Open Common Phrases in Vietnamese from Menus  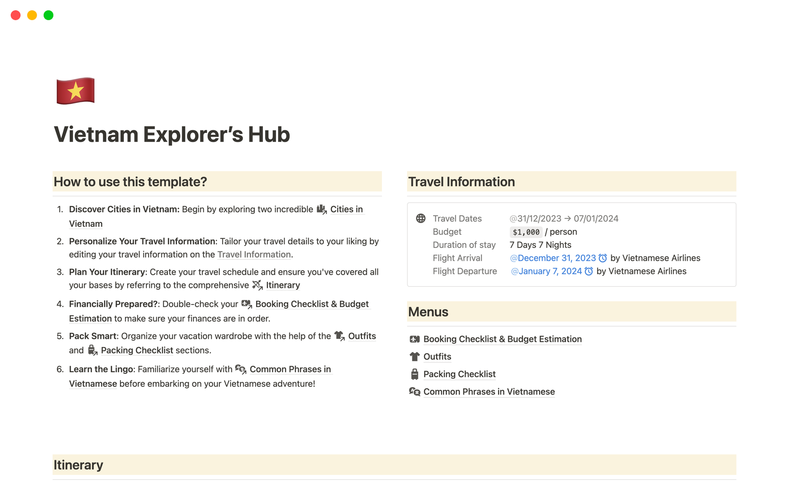point(489,392)
